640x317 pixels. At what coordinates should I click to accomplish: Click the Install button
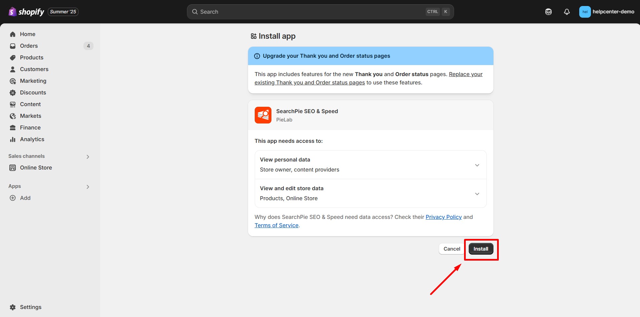click(481, 249)
